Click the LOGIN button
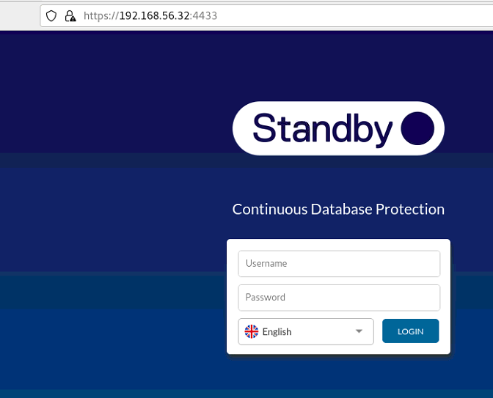Screen dimensions: 493x398 pyautogui.click(x=410, y=331)
